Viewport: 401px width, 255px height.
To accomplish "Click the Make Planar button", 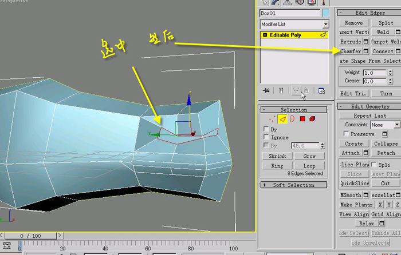I will point(356,205).
